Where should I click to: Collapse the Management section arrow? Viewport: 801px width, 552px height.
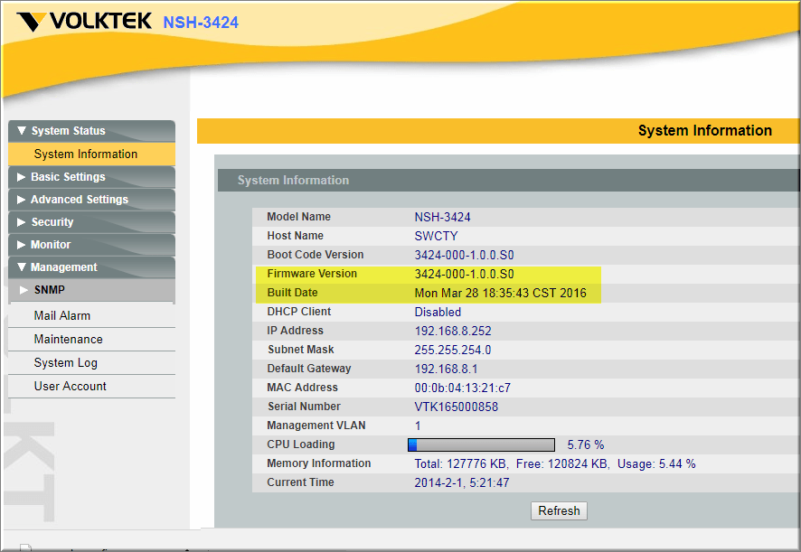(x=22, y=267)
